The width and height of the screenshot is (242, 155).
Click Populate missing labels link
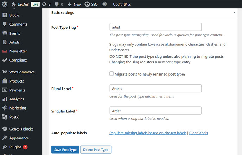pyautogui.click(x=148, y=133)
